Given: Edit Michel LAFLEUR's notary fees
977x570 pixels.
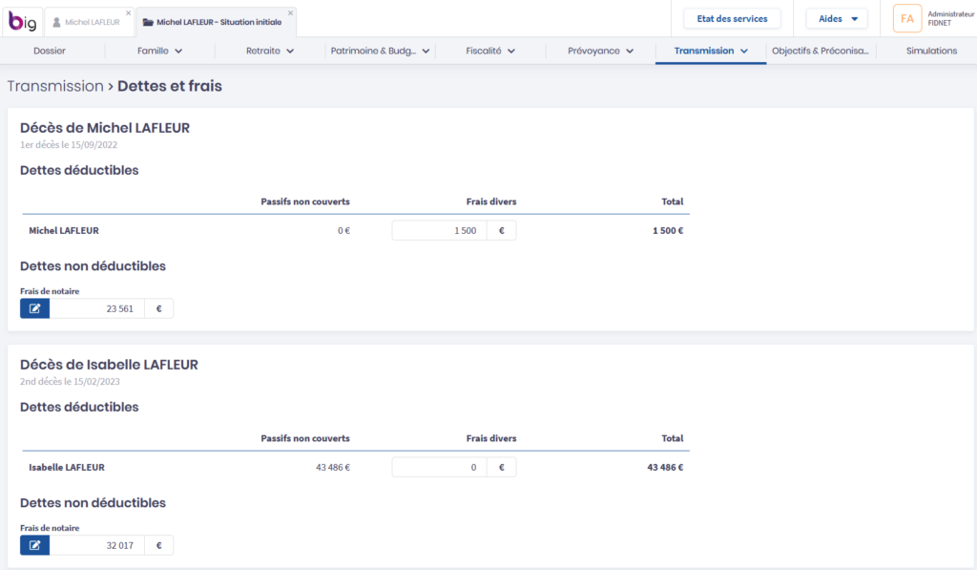Looking at the screenshot, I should pyautogui.click(x=35, y=308).
